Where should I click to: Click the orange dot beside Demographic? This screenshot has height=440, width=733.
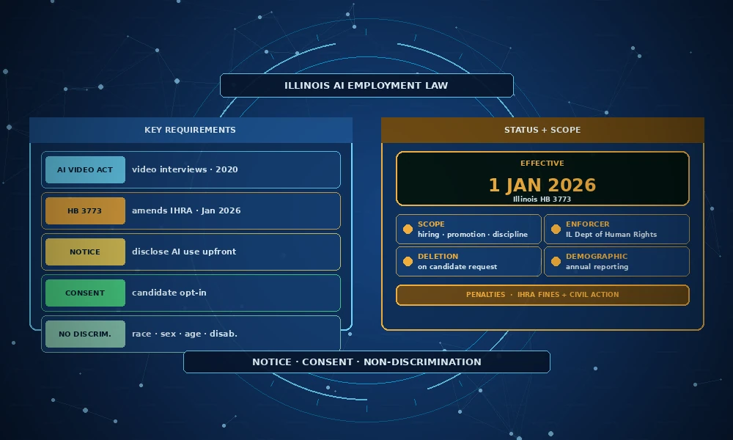556,261
